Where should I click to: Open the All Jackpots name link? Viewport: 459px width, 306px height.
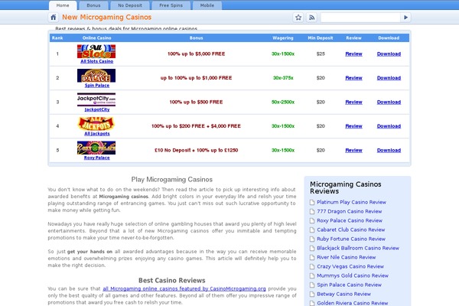[97, 134]
